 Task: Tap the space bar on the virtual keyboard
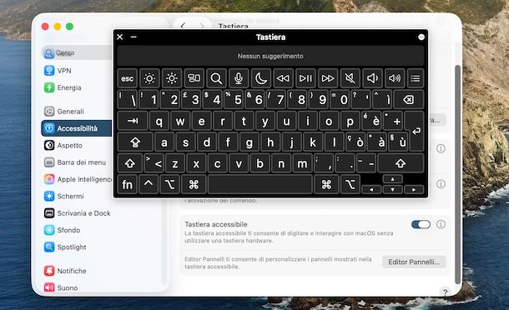point(260,184)
